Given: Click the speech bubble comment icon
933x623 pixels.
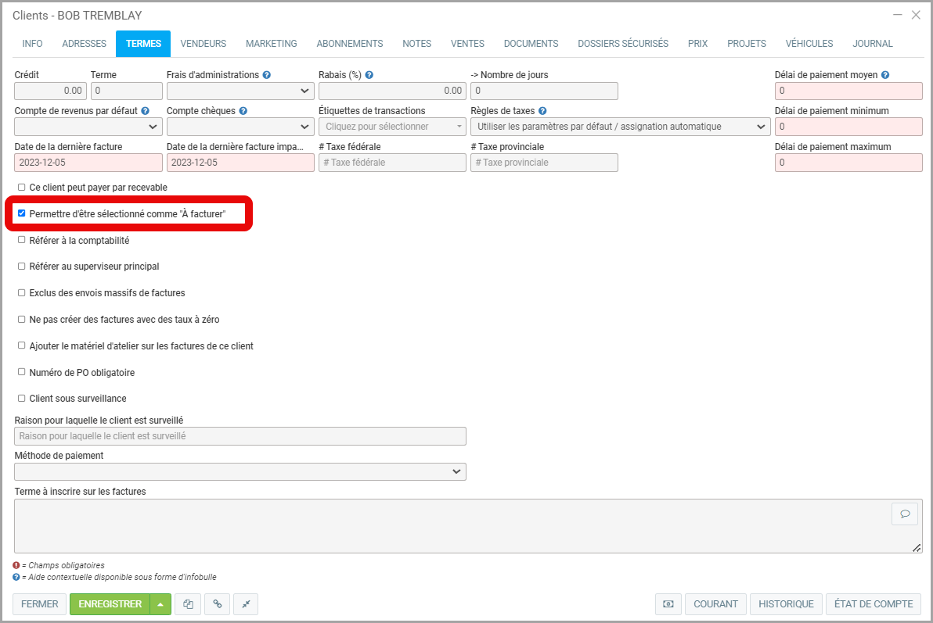Looking at the screenshot, I should pyautogui.click(x=904, y=514).
